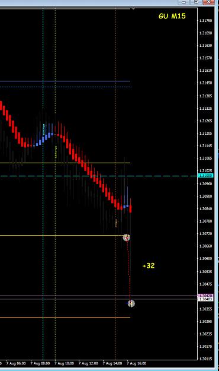Click the 1.30115 price axis value
This screenshot has height=371, width=219.
[205, 359]
